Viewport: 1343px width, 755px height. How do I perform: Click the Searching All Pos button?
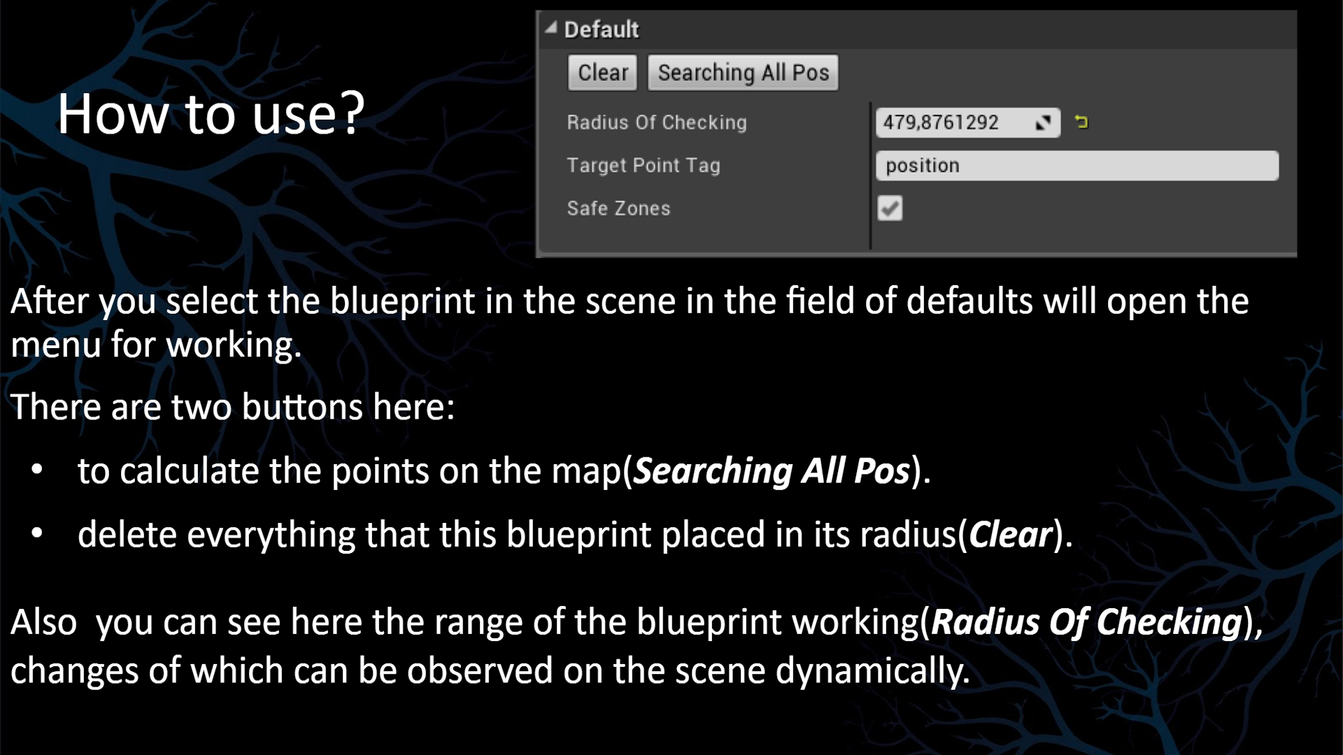click(x=743, y=73)
